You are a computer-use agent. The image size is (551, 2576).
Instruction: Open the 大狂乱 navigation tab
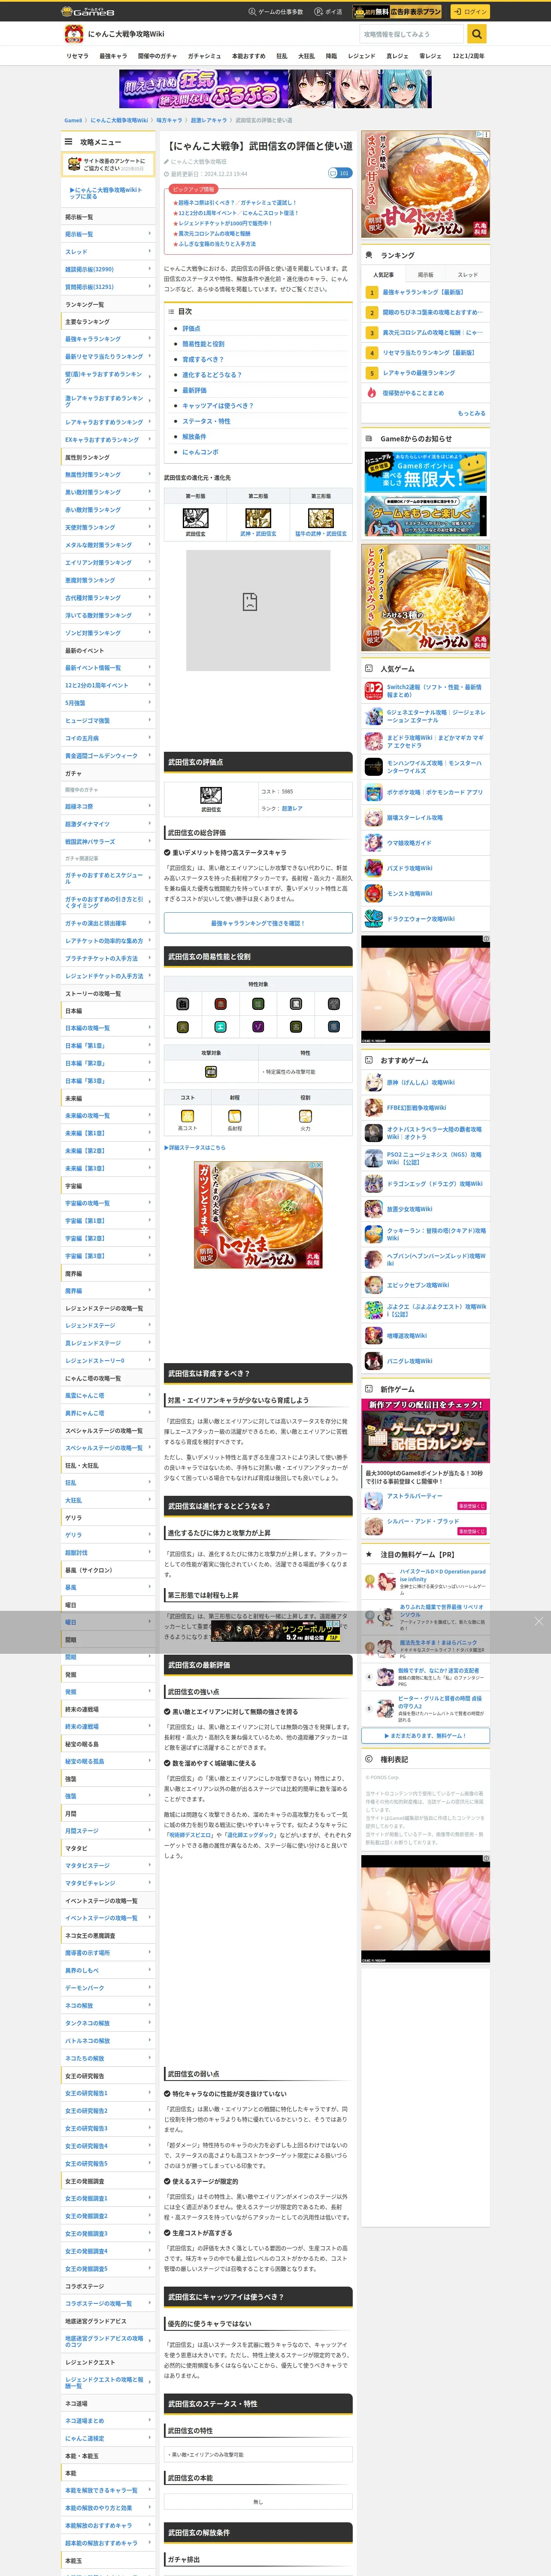(x=306, y=56)
